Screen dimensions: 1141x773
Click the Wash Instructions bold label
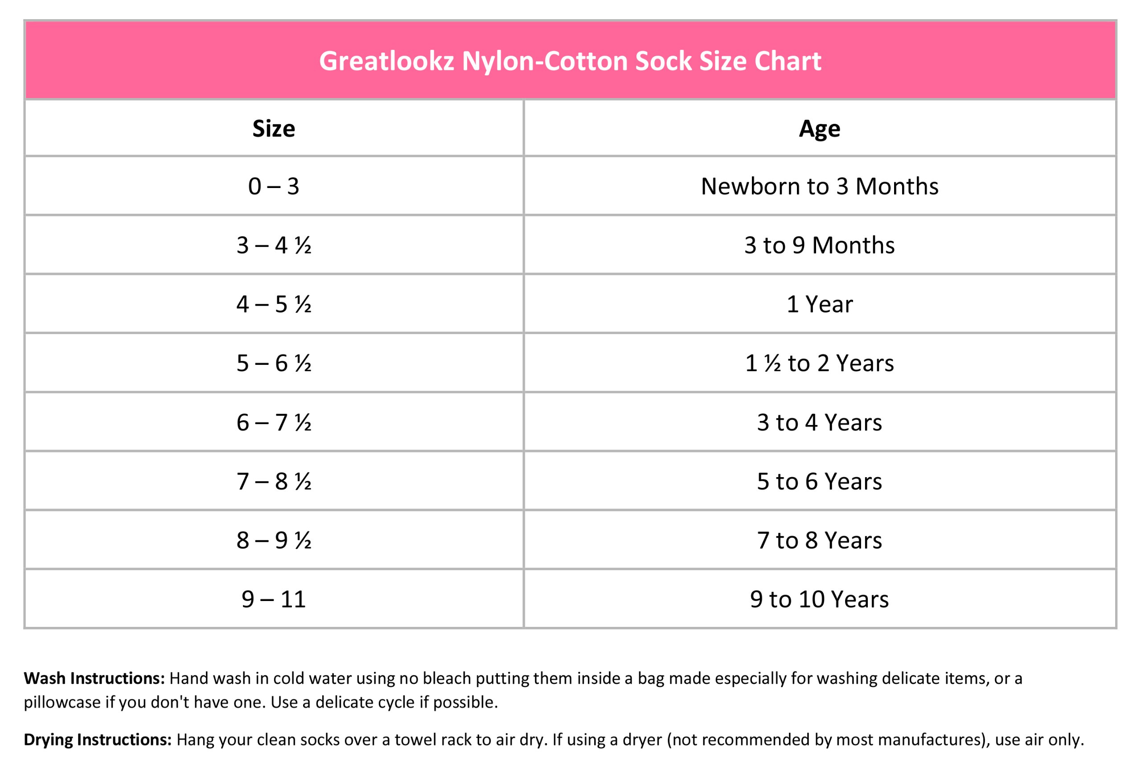[94, 678]
